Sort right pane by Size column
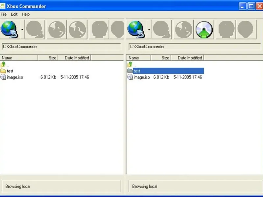This screenshot has width=263, height=197. pyautogui.click(x=161, y=58)
